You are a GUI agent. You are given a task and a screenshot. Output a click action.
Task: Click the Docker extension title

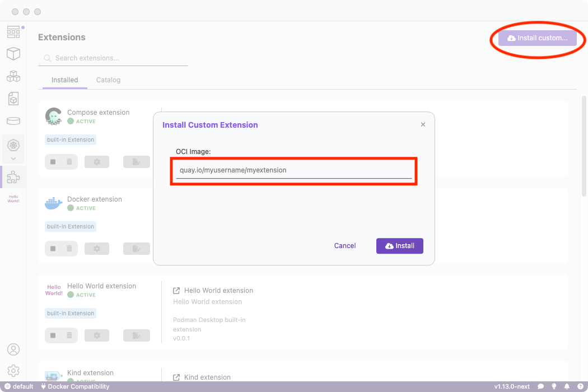95,199
